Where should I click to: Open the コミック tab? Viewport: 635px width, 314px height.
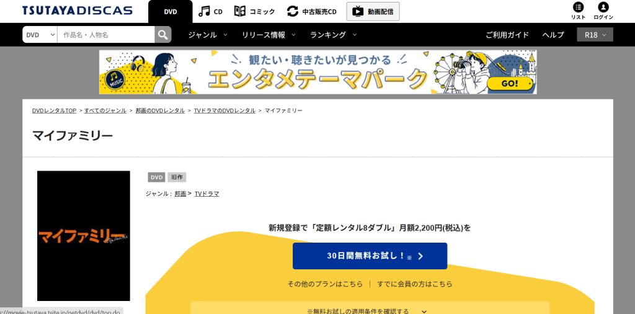point(255,11)
